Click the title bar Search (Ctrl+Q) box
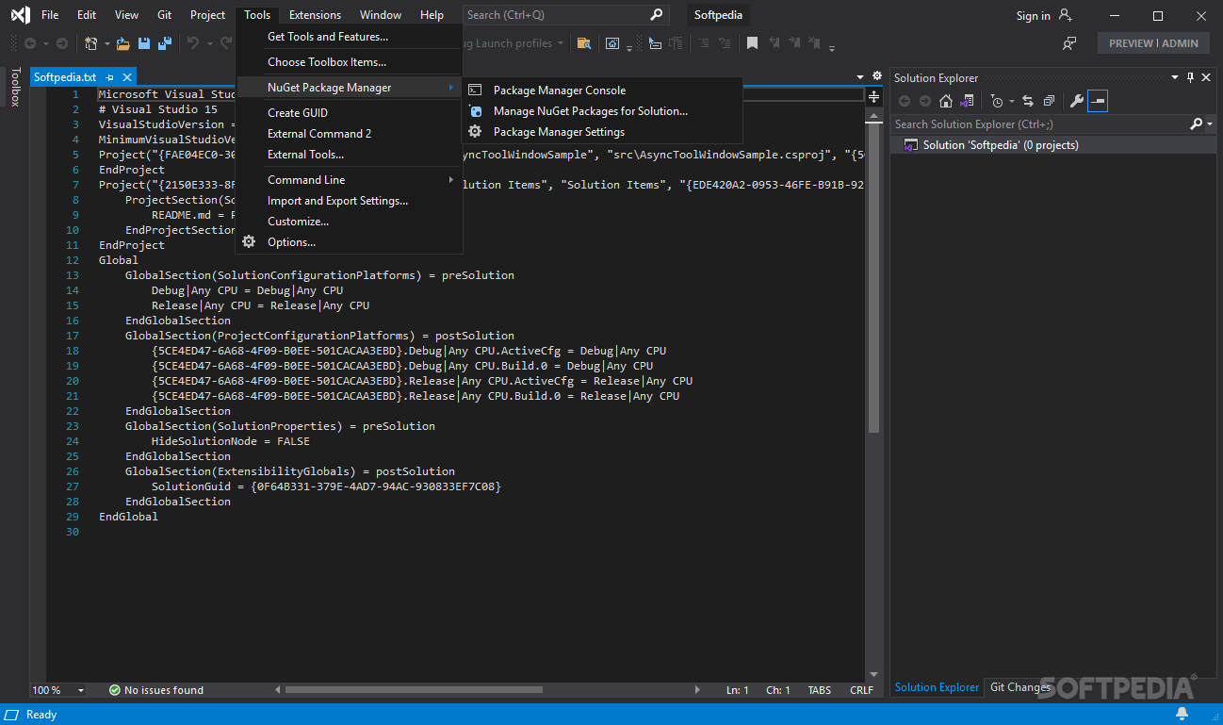 565,15
